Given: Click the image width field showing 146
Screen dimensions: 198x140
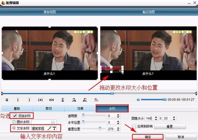Looking at the screenshot, I should (149, 118).
